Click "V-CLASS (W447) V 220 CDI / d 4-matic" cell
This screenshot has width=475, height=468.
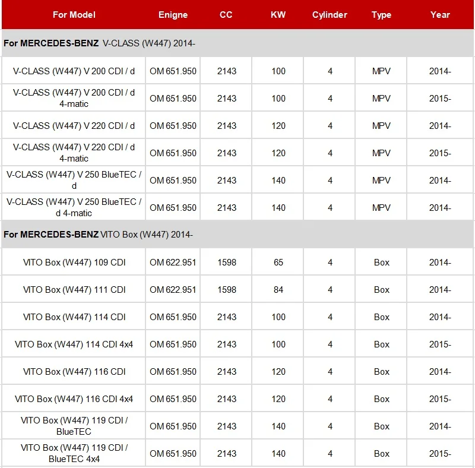[74, 153]
